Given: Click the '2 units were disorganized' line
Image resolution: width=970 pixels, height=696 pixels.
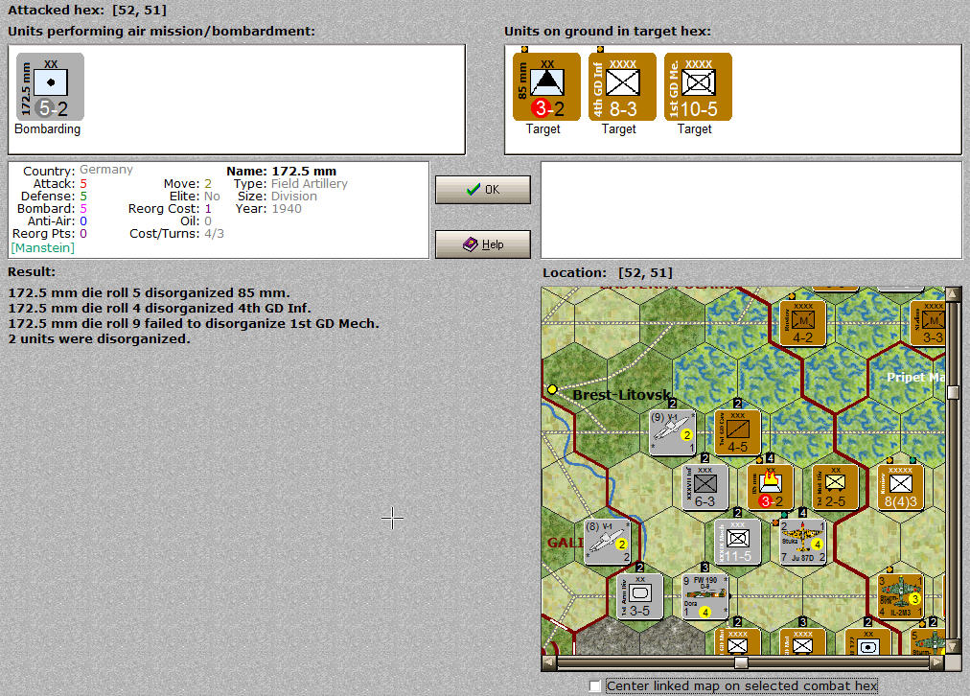Looking at the screenshot, I should click(99, 339).
